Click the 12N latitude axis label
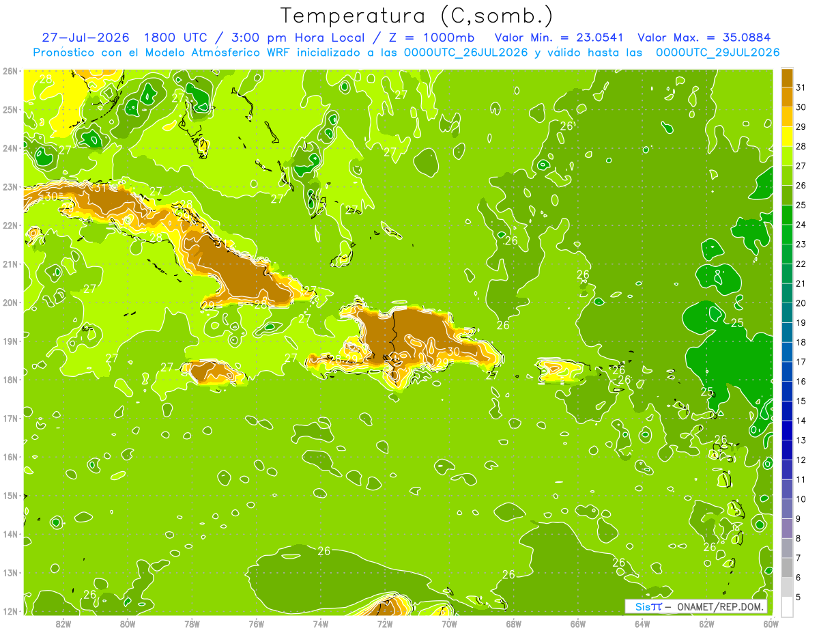Viewport: 819px width, 633px height. (10, 611)
